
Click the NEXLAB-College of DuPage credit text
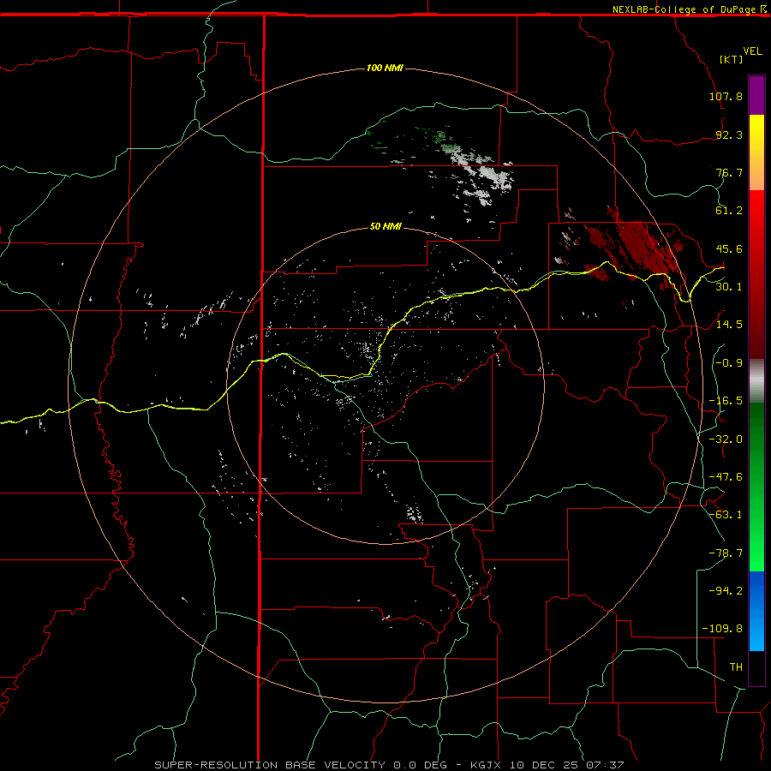(685, 9)
